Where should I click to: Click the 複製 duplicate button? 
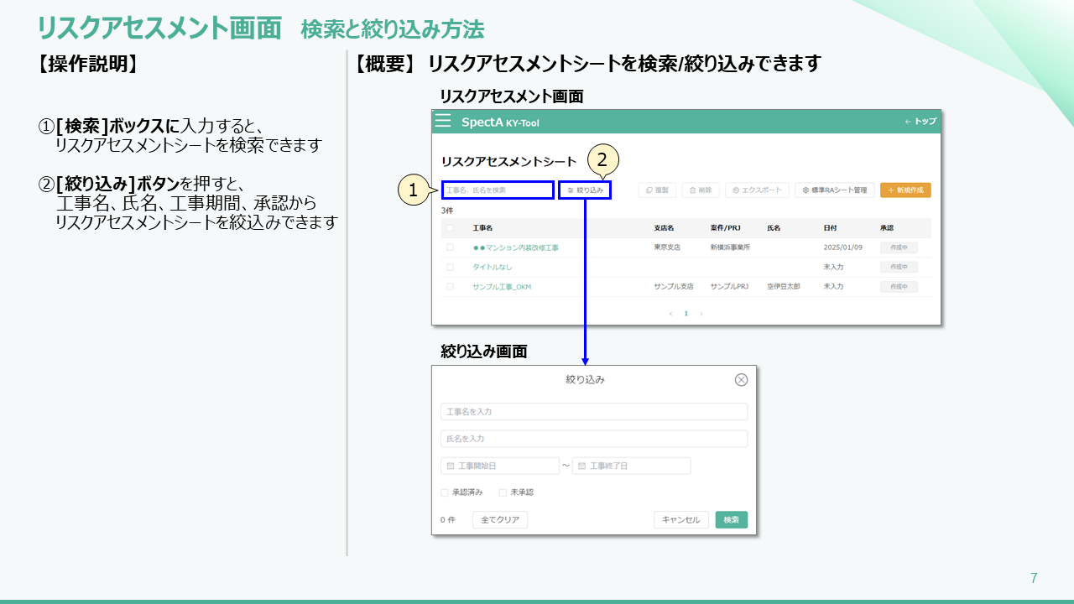point(657,190)
